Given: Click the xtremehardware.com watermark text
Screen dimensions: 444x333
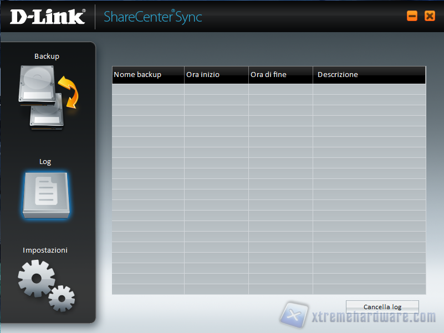Looking at the screenshot, I should coord(372,319).
